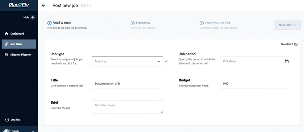304x132 pixels.
Task: Click the Mission Planner icon
Action: [7, 55]
